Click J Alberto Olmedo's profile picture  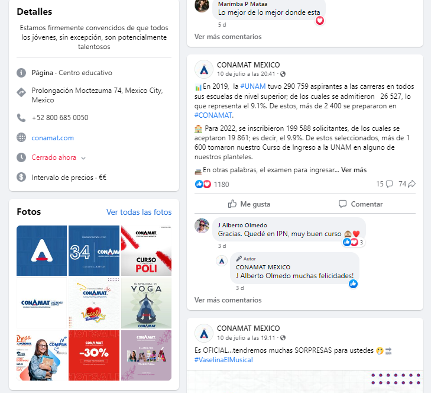(202, 226)
